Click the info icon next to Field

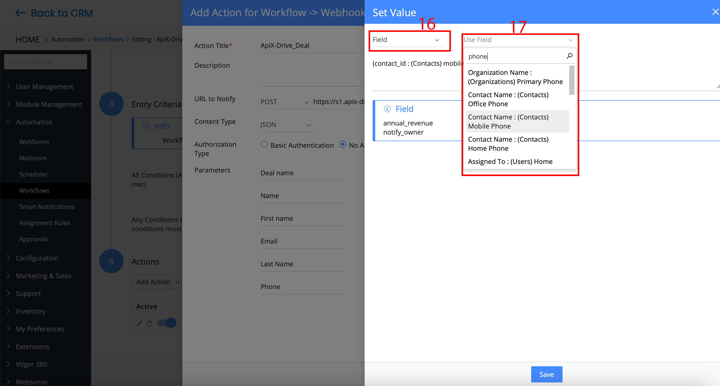tap(388, 109)
